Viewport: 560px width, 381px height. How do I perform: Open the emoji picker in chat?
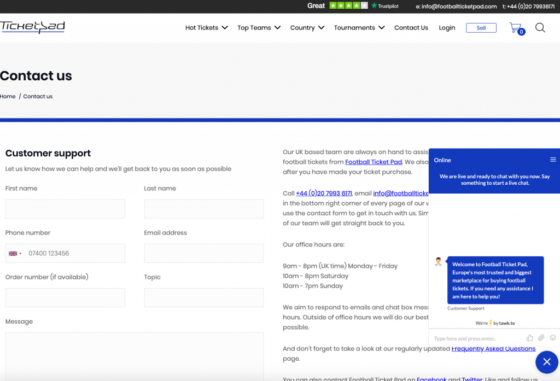tap(553, 338)
